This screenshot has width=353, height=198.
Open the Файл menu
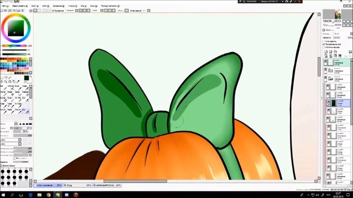(x=4, y=6)
